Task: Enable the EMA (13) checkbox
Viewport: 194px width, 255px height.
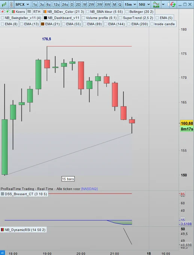Action: [22, 24]
